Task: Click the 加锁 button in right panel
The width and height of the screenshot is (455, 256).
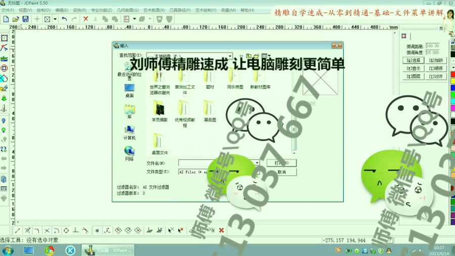Action: (436, 60)
